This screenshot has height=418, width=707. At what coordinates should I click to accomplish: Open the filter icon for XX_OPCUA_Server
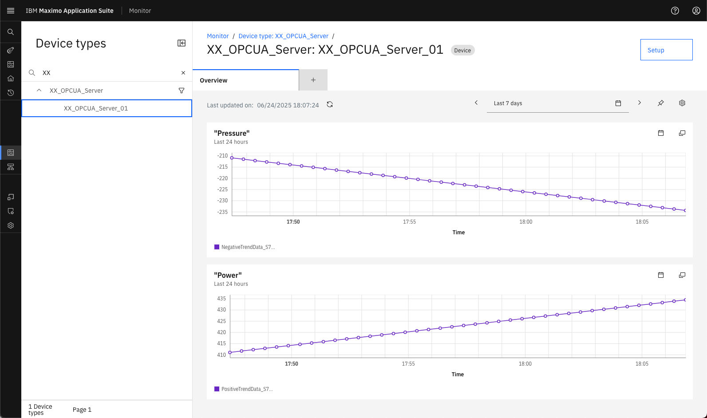pyautogui.click(x=182, y=91)
